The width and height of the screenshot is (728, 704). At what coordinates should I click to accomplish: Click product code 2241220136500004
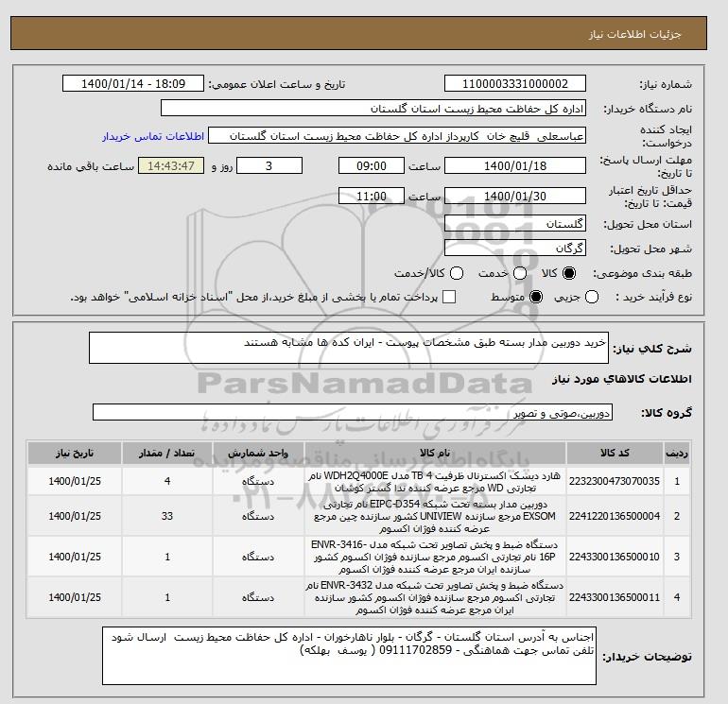(x=615, y=516)
